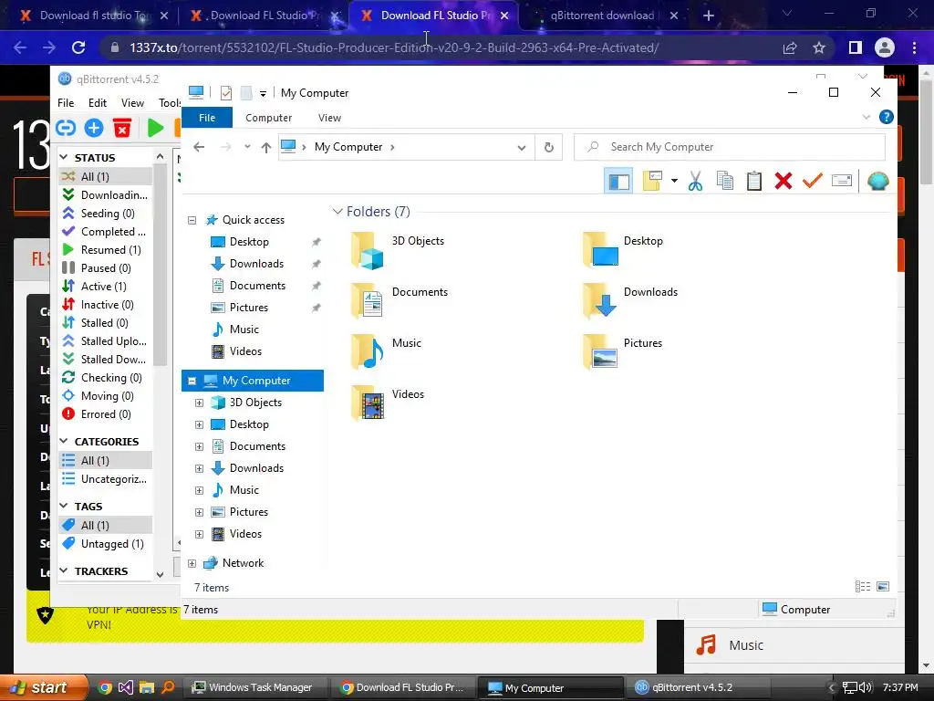Click the new folder sticky-note icon
Viewport: 934px width, 701px height.
[653, 181]
